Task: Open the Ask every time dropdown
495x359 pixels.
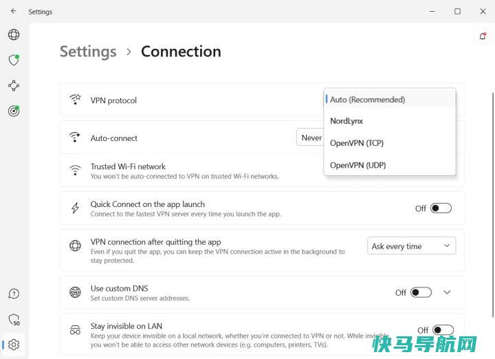Action: (x=411, y=246)
